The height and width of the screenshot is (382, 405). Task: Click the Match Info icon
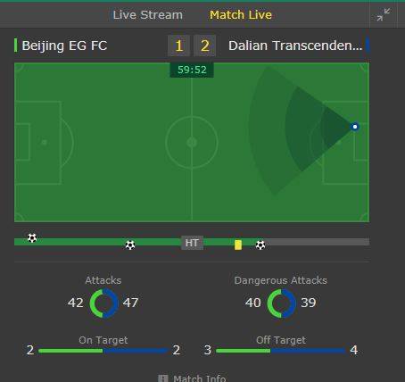click(163, 378)
